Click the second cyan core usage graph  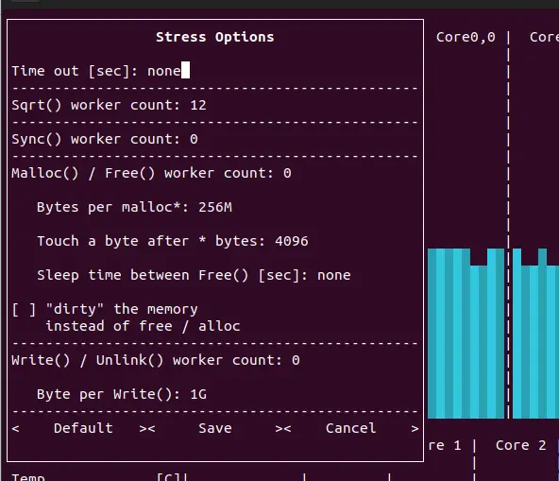point(535,334)
